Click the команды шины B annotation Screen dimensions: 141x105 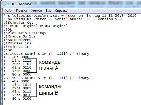tap(50, 90)
